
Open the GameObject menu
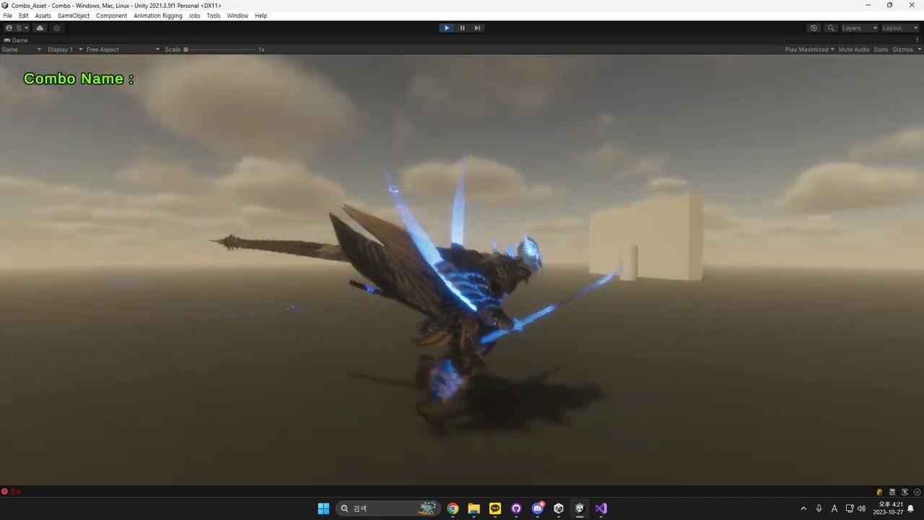[74, 16]
